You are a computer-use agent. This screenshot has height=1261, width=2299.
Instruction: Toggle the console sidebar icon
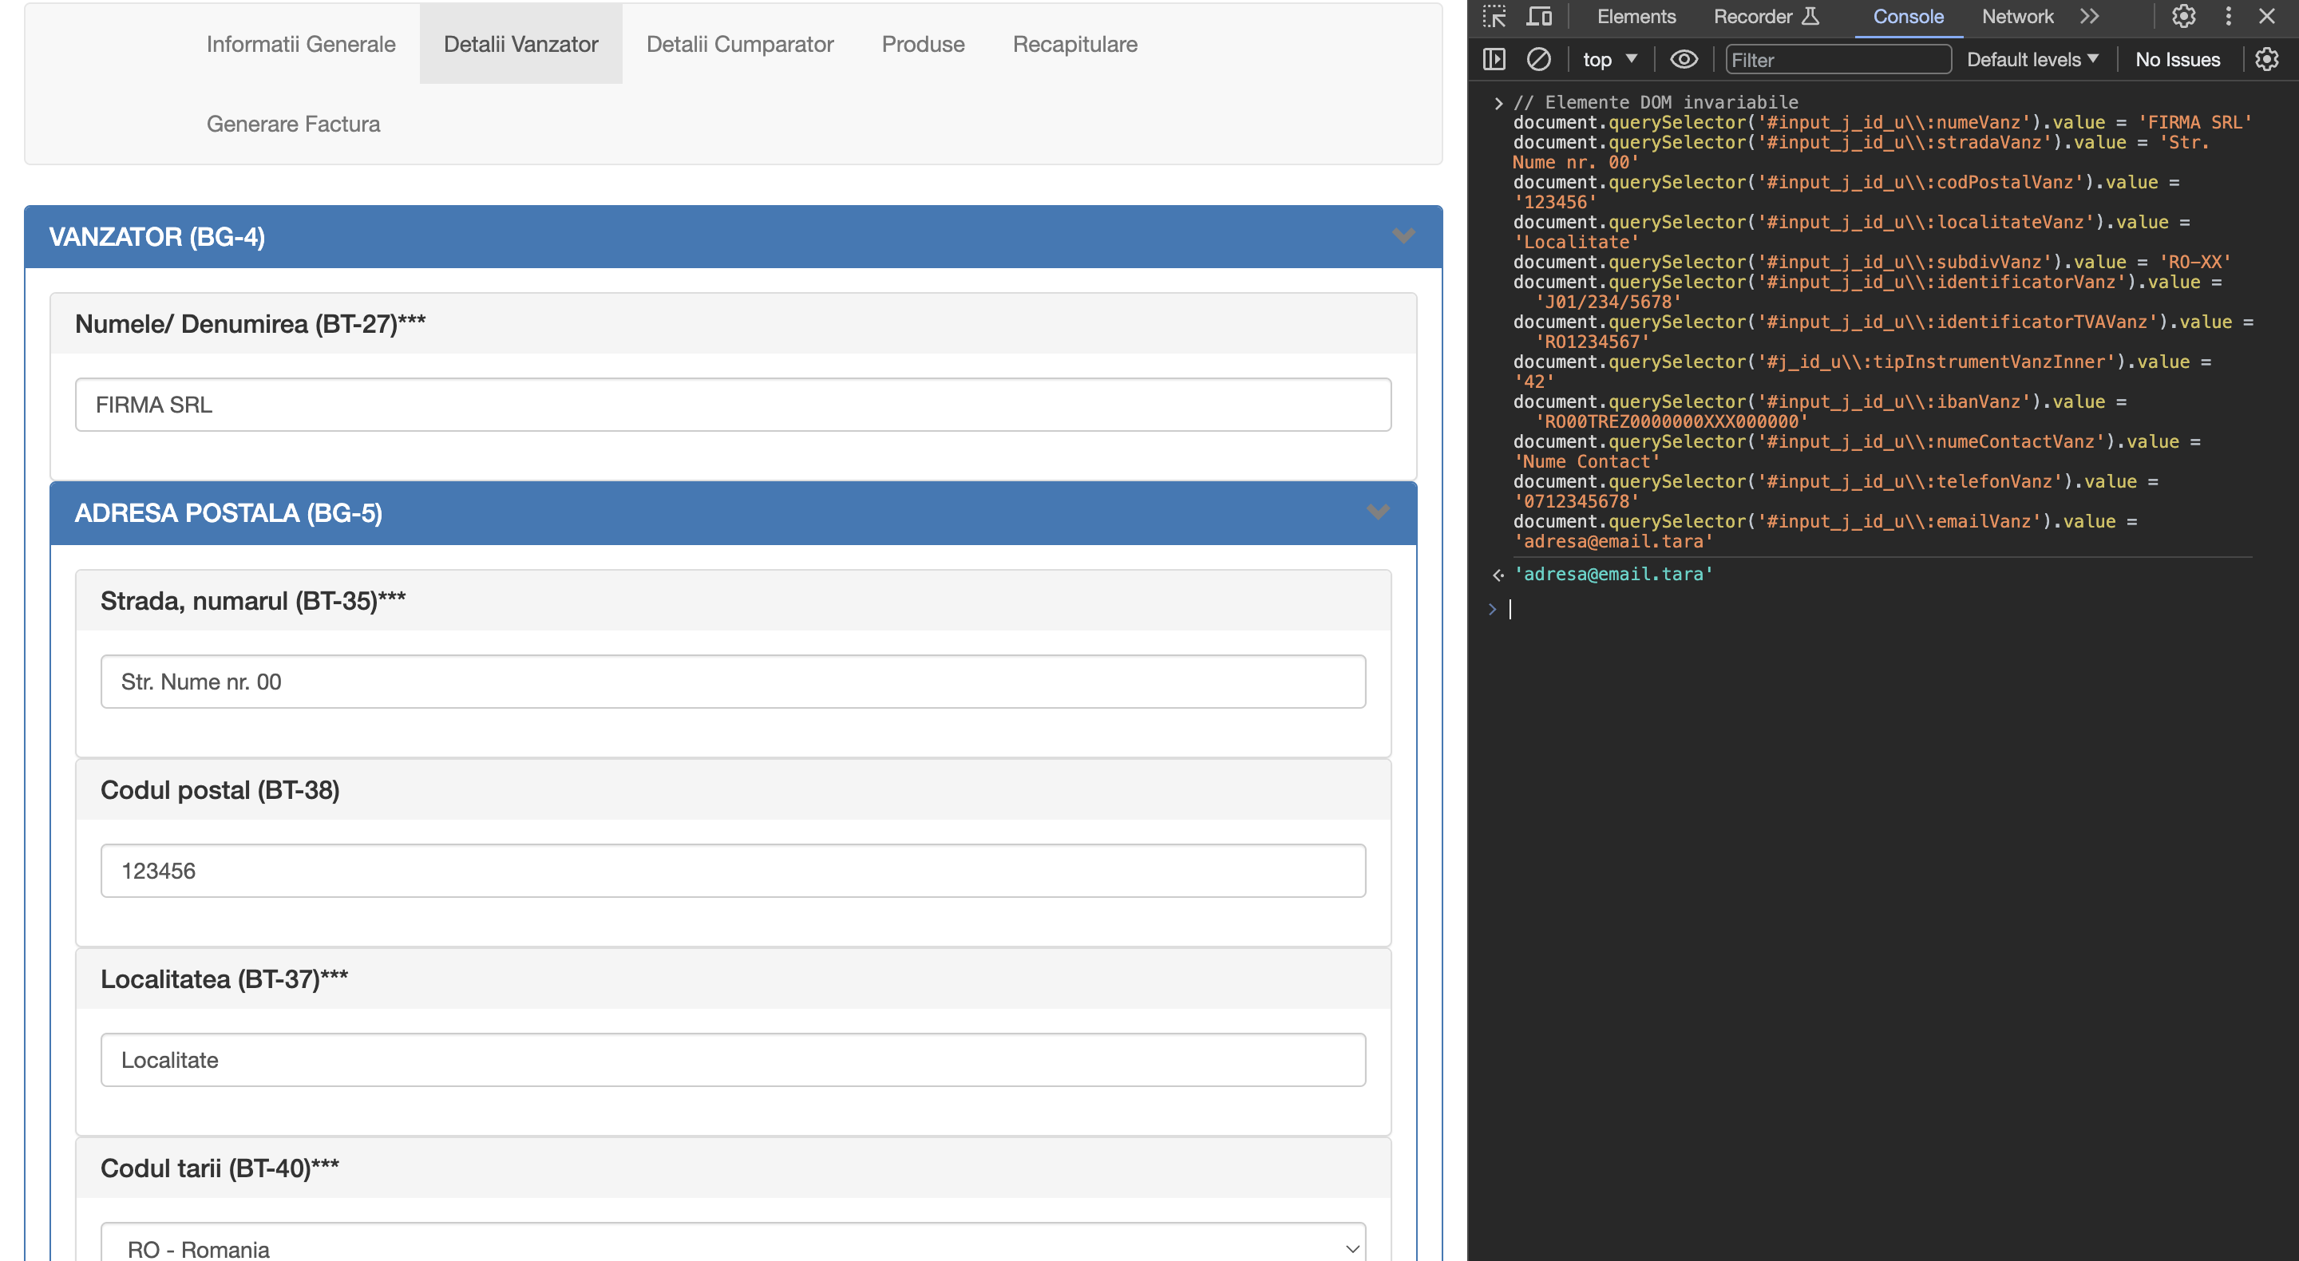click(1494, 59)
